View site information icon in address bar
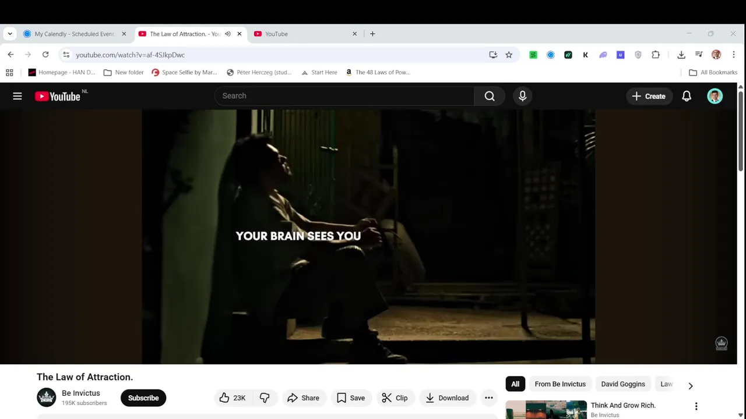This screenshot has height=419, width=746. click(x=66, y=55)
